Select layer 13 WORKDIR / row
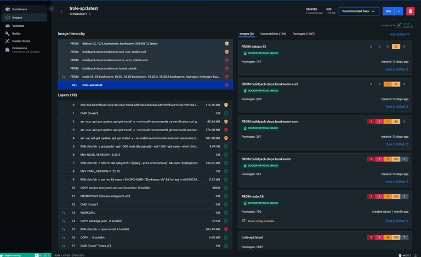The height and width of the screenshot is (257, 421). coord(145,213)
